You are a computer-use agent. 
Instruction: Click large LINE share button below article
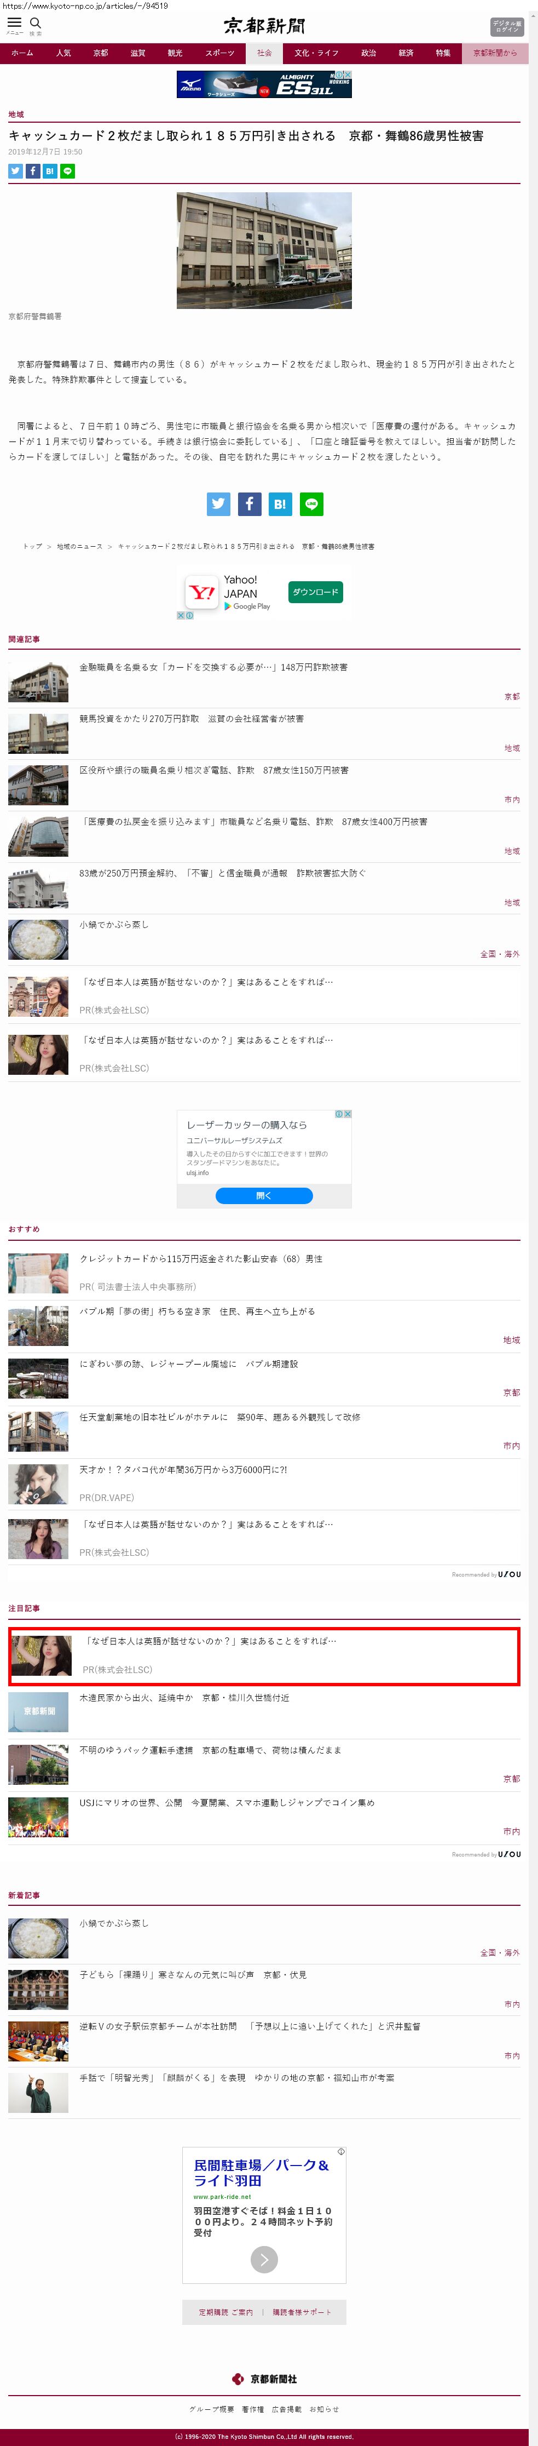pyautogui.click(x=311, y=503)
